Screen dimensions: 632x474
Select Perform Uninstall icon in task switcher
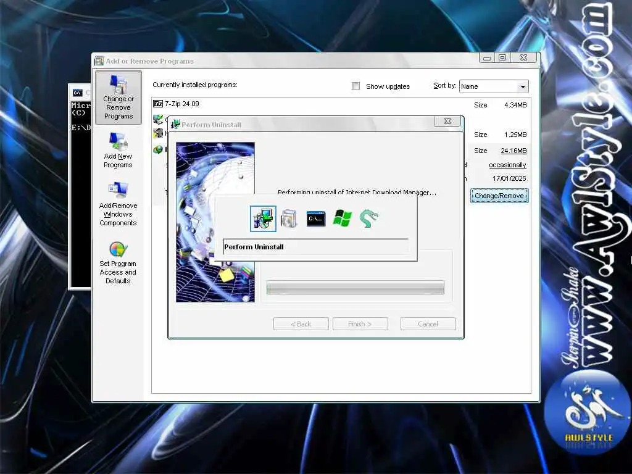[x=263, y=218]
